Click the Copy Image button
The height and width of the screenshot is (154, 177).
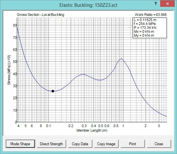coord(106,144)
